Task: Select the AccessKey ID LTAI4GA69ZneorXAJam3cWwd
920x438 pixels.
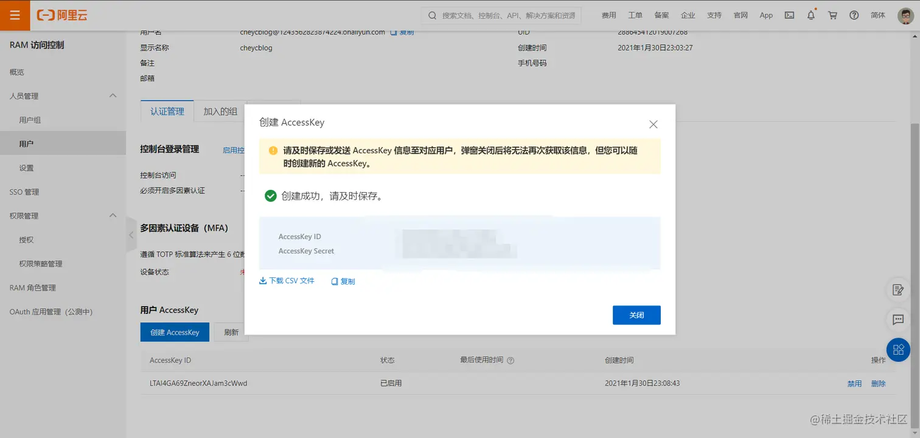Action: coord(198,383)
